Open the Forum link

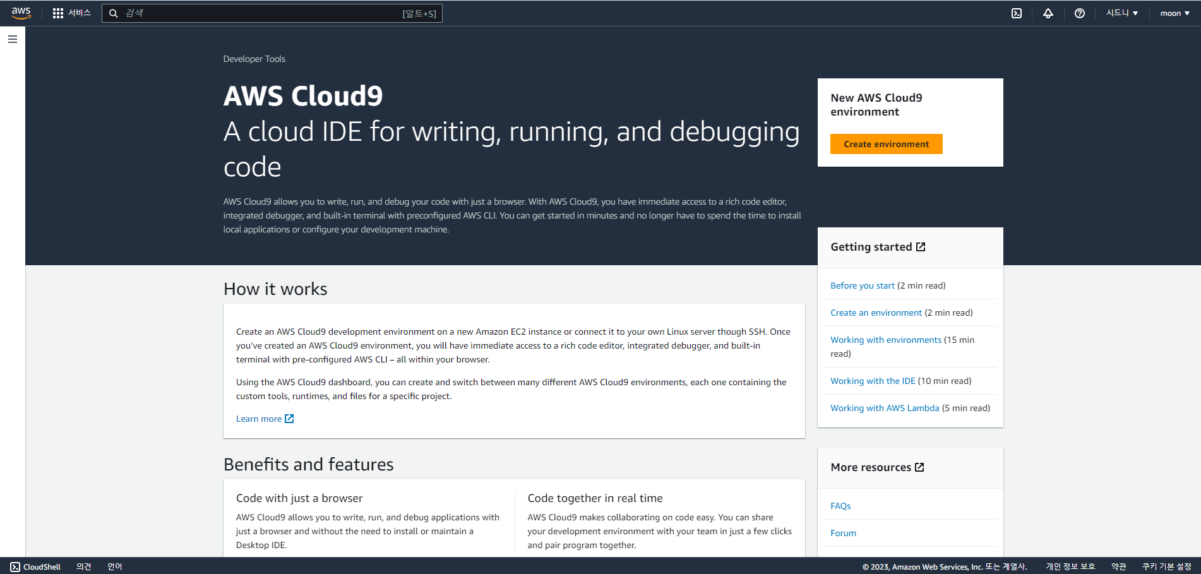pos(843,533)
